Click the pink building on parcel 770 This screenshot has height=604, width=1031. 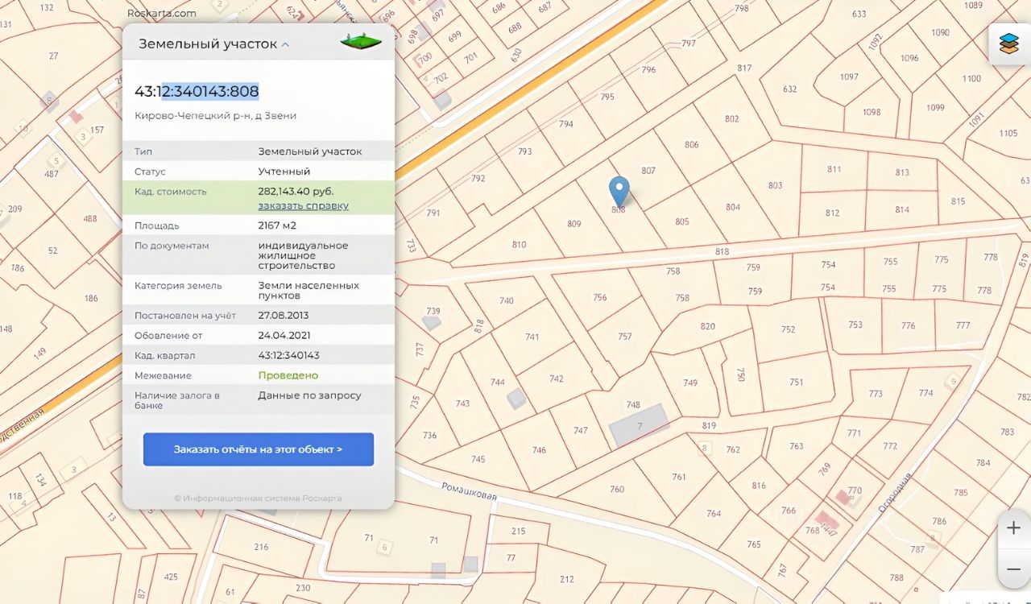pos(845,497)
